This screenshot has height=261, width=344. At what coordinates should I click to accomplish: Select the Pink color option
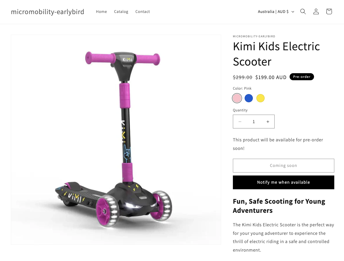[x=237, y=98]
